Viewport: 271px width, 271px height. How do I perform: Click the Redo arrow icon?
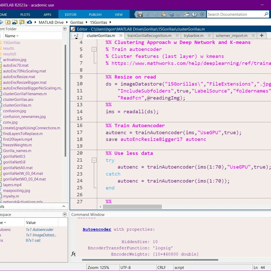179,14
